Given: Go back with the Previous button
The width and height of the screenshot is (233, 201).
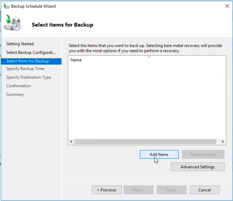Looking at the screenshot, I should (107, 190).
